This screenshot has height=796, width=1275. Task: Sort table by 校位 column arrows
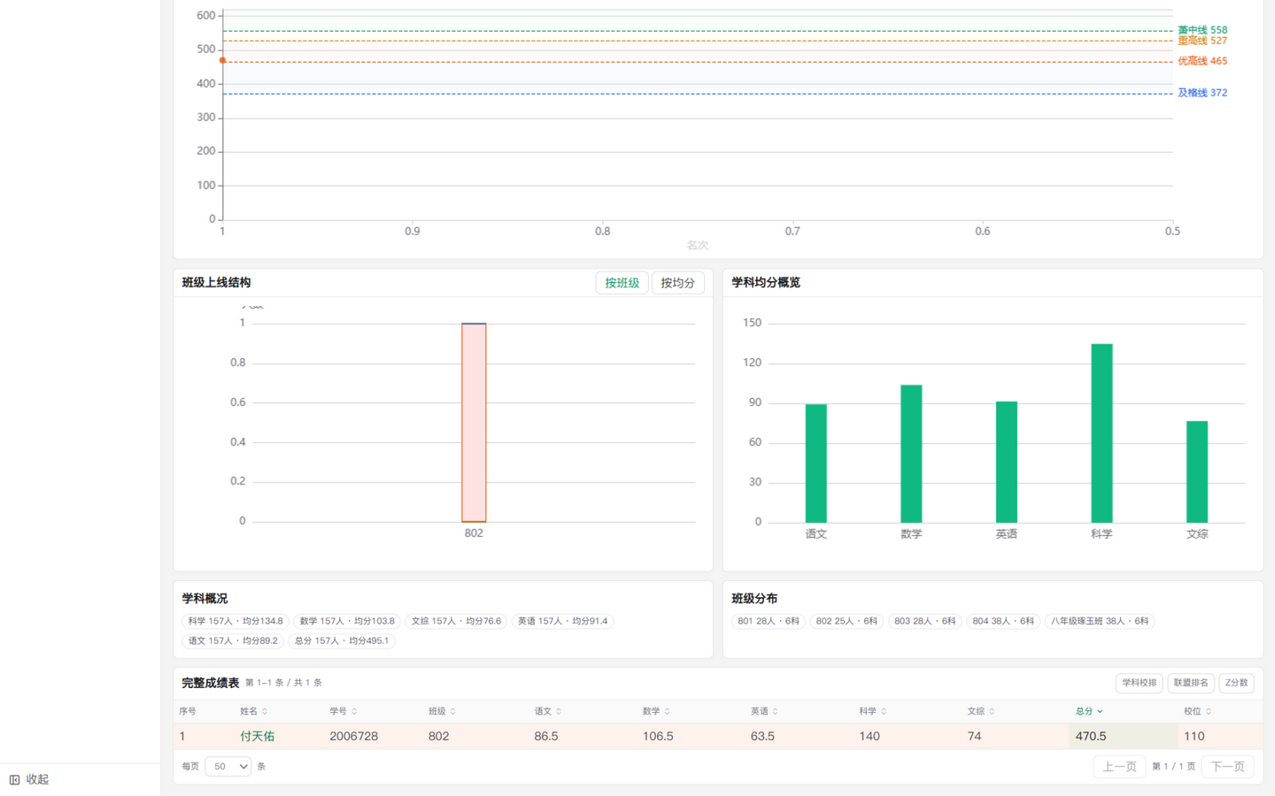click(1208, 711)
